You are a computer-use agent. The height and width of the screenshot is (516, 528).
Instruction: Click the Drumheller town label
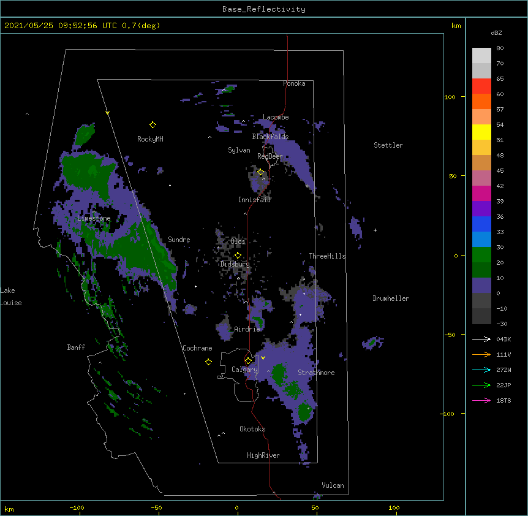[x=391, y=298]
